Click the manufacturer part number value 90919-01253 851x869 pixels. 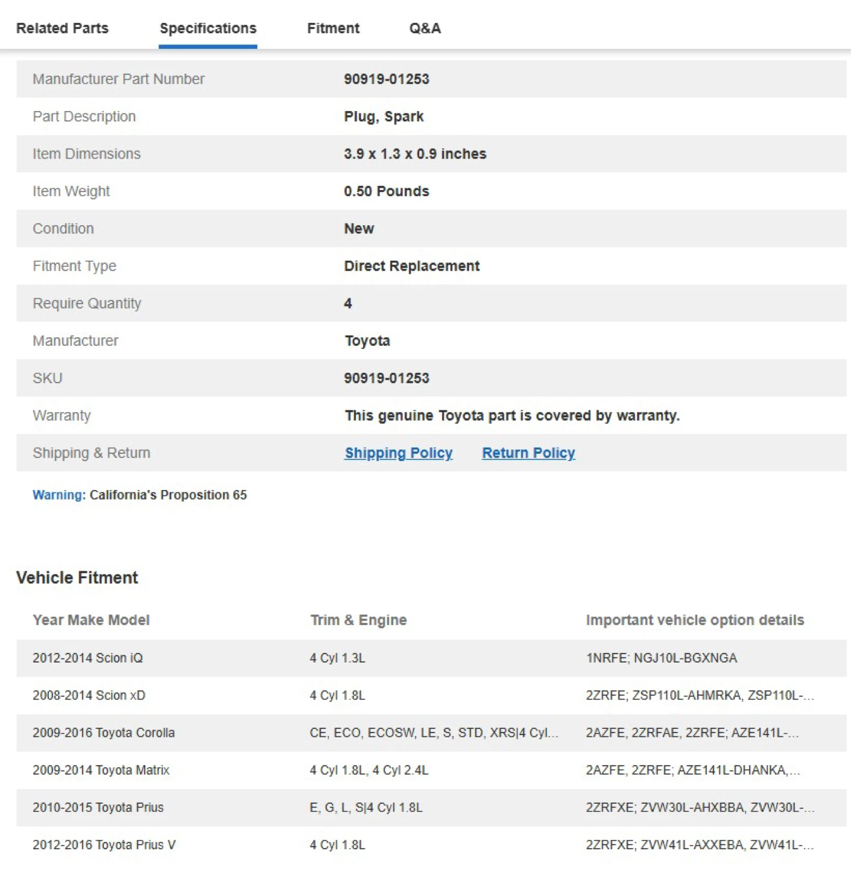[387, 79]
